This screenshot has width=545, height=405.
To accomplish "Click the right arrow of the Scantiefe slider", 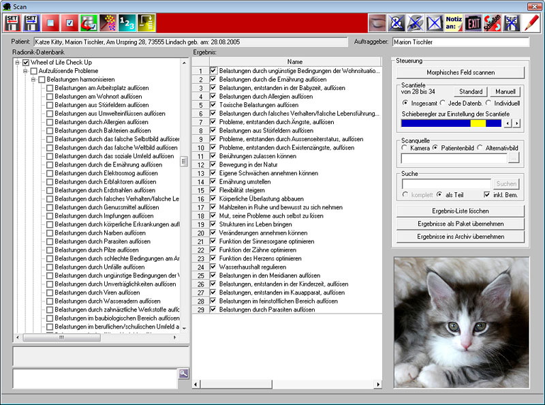I will click(x=517, y=123).
